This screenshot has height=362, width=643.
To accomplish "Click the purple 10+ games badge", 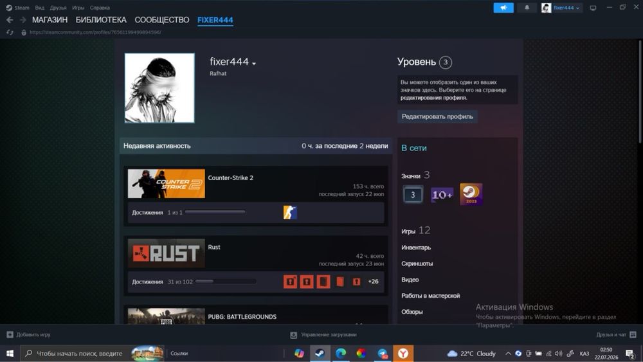I will click(x=442, y=195).
